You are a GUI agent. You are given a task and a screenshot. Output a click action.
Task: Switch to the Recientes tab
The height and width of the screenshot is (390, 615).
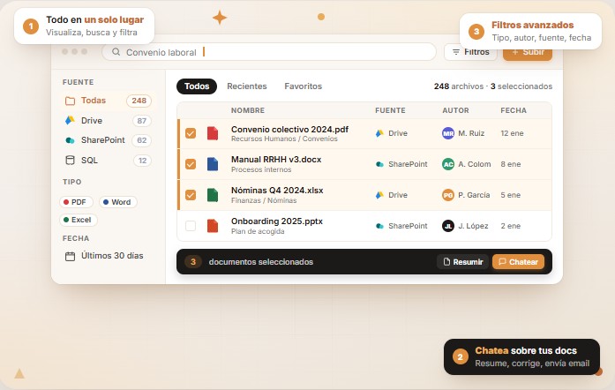pos(247,86)
